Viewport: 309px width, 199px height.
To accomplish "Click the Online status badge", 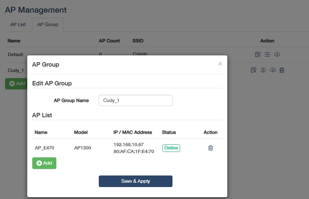I will 171,148.
